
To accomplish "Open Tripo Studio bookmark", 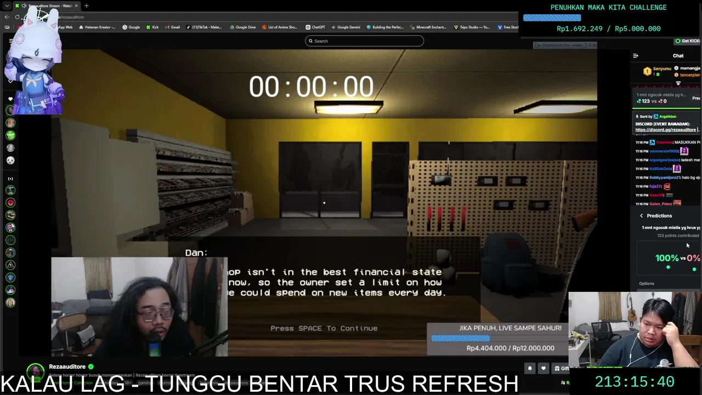I will pos(472,27).
